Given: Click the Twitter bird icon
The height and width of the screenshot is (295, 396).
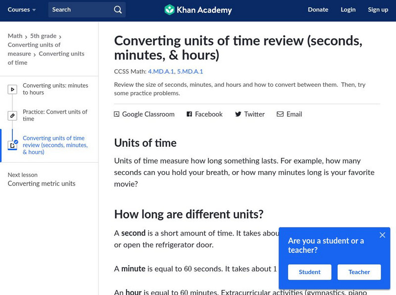Looking at the screenshot, I should pos(238,114).
